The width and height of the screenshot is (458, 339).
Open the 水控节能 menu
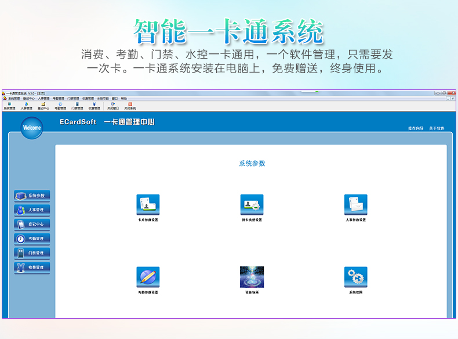click(x=103, y=99)
